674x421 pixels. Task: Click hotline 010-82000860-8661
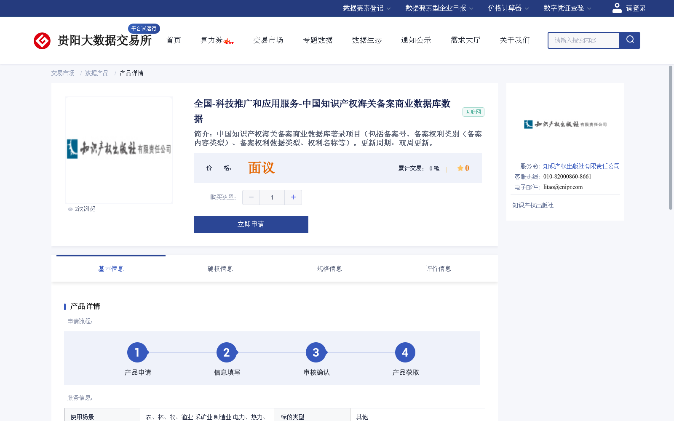tap(567, 177)
